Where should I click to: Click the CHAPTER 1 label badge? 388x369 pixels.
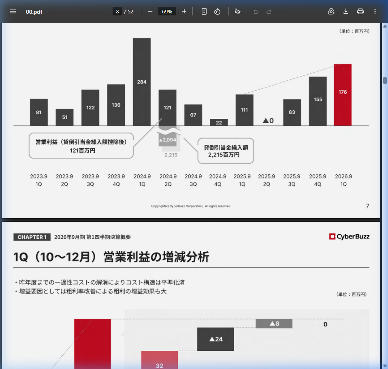pos(32,237)
